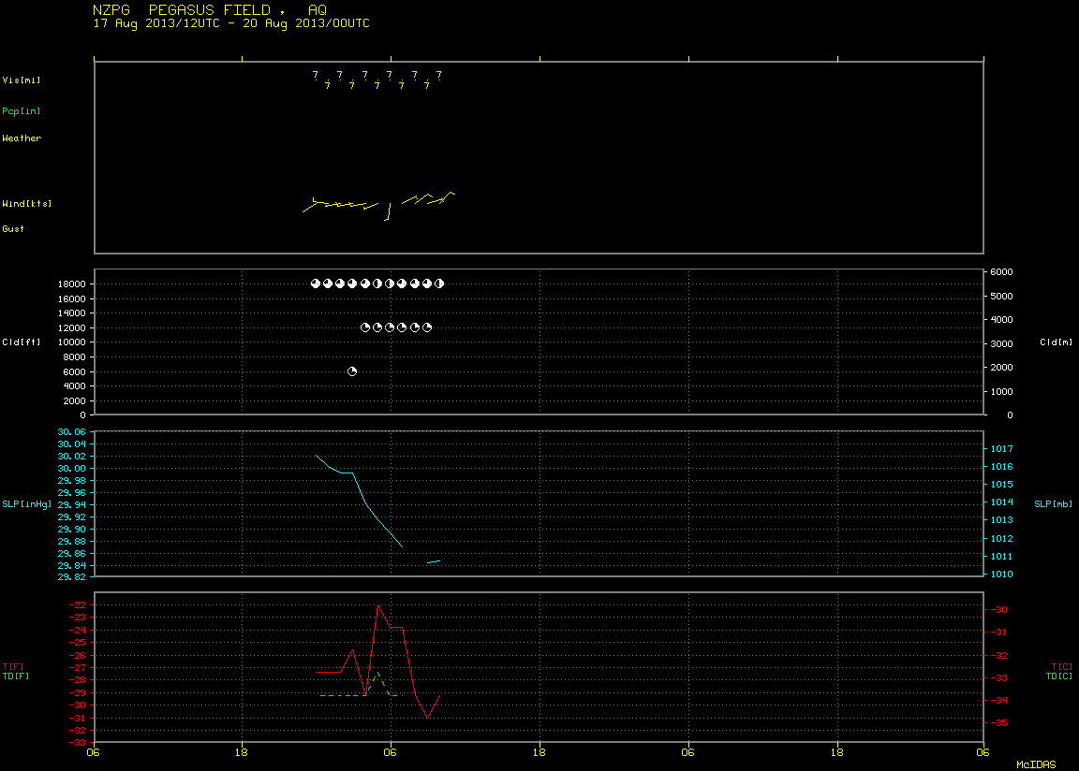This screenshot has width=1079, height=771.
Task: Click the SLP[mb] axis label
Action: point(1054,504)
